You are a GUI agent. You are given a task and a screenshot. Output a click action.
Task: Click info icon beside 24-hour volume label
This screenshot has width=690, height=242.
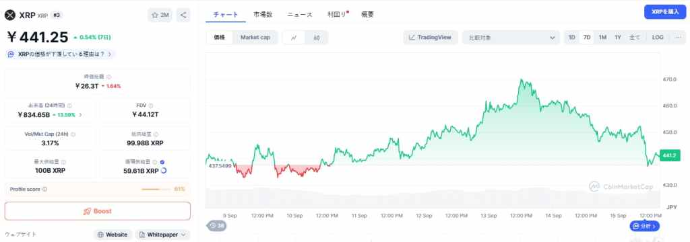click(69, 106)
